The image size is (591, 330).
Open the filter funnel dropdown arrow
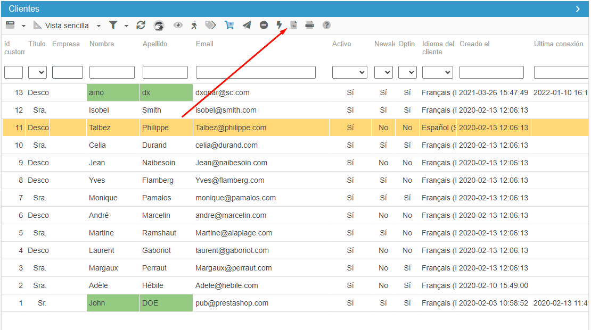[x=126, y=26]
